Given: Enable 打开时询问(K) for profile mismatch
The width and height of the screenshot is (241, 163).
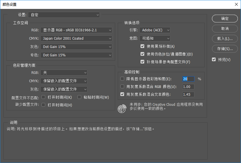Looking at the screenshot, I should coord(43,97).
